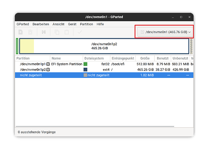
Task: Click the ext4 filesystem cell
Action: click(x=106, y=70)
